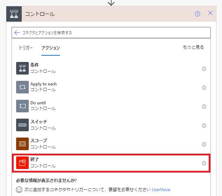Select the Do until loop icon
The image size is (222, 196).
pyautogui.click(x=22, y=106)
